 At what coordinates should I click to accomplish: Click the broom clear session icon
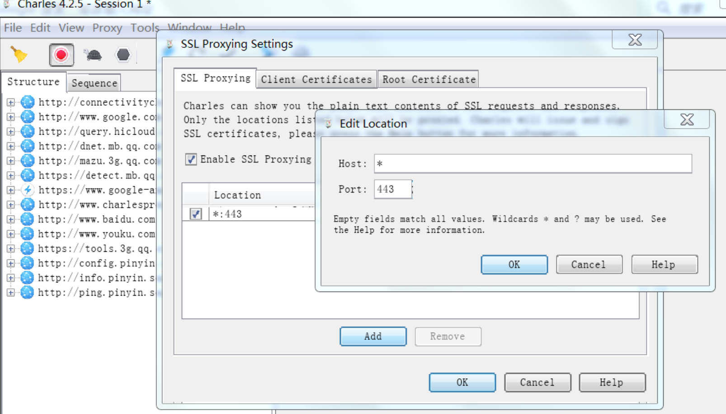[x=19, y=55]
